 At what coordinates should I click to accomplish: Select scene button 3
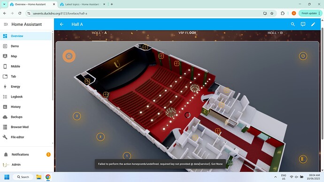point(77,116)
